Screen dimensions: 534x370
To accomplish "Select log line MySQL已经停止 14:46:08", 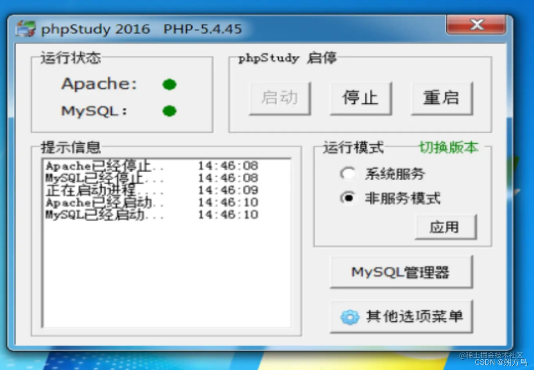I will point(152,178).
